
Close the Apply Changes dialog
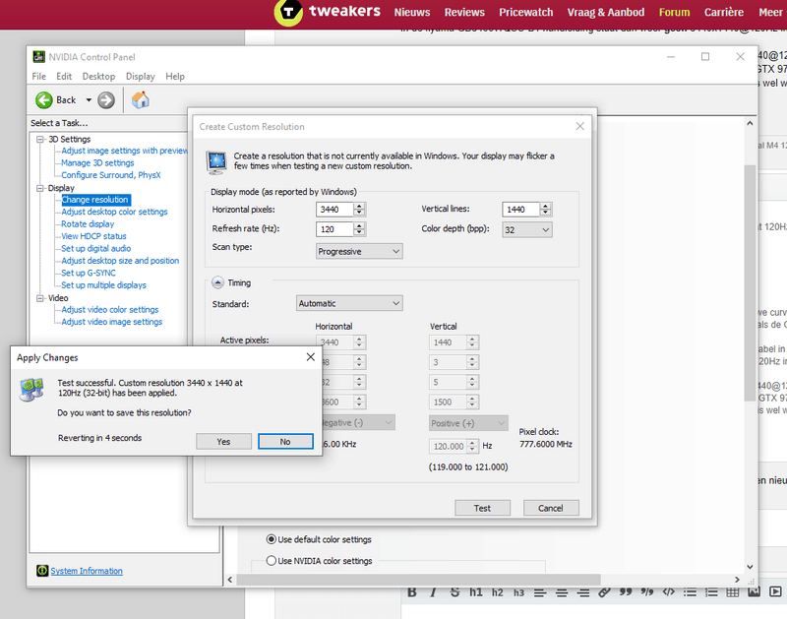(x=311, y=357)
